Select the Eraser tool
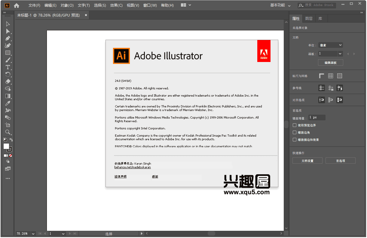 click(8, 82)
